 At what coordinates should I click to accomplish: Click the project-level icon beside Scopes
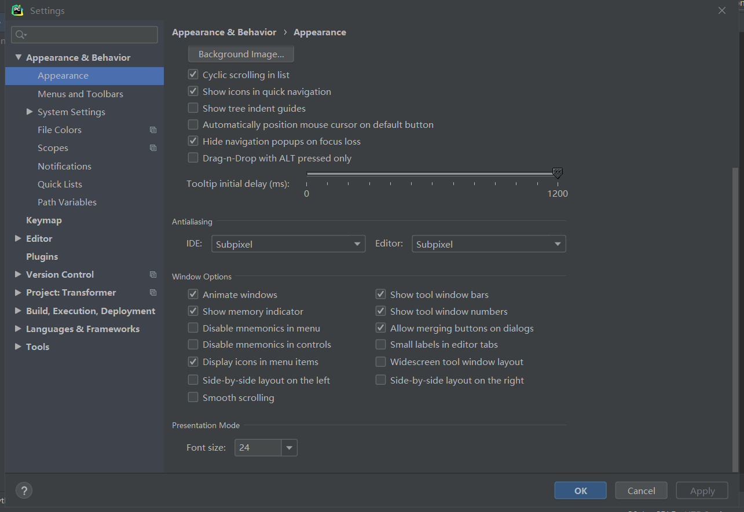tap(153, 148)
